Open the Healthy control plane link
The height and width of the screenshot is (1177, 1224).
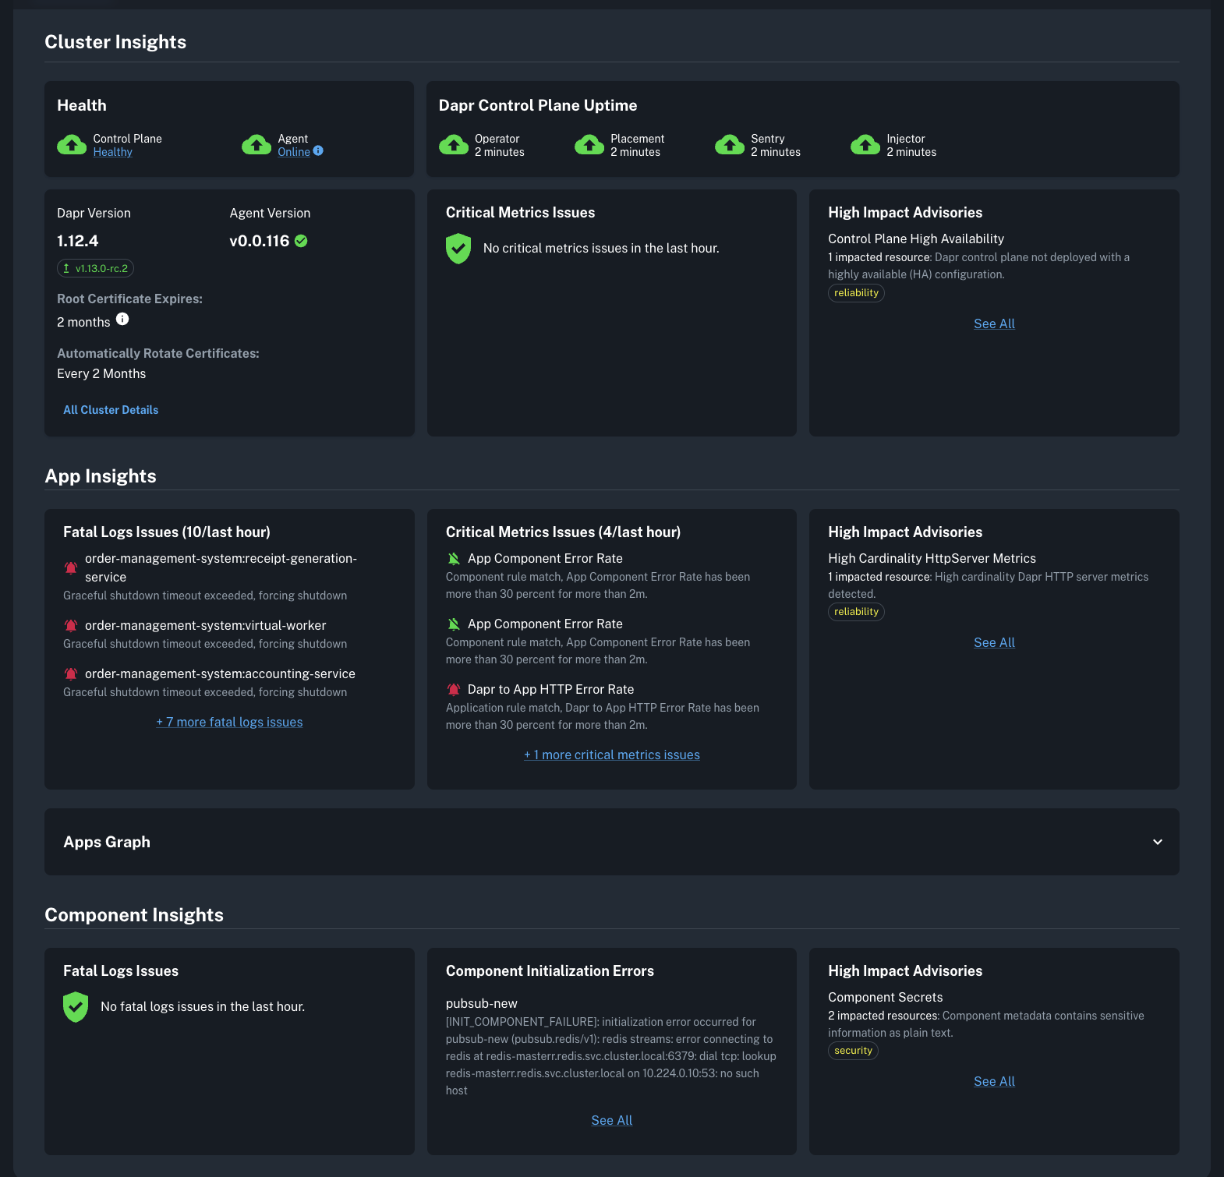point(113,152)
